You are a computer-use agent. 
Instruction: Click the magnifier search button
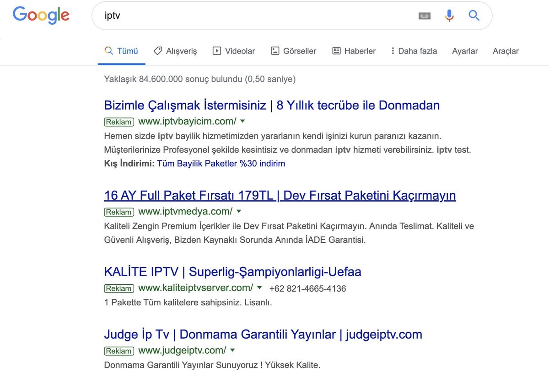[474, 16]
